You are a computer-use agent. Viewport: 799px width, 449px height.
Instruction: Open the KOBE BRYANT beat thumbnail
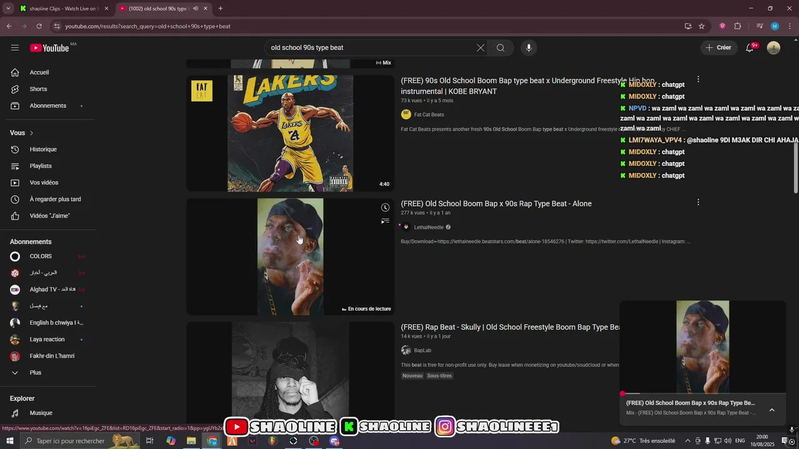[x=290, y=133]
